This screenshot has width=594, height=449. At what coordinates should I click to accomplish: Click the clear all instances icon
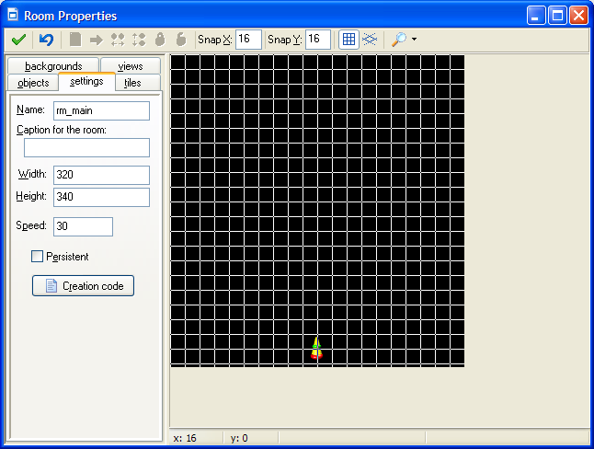tap(75, 40)
